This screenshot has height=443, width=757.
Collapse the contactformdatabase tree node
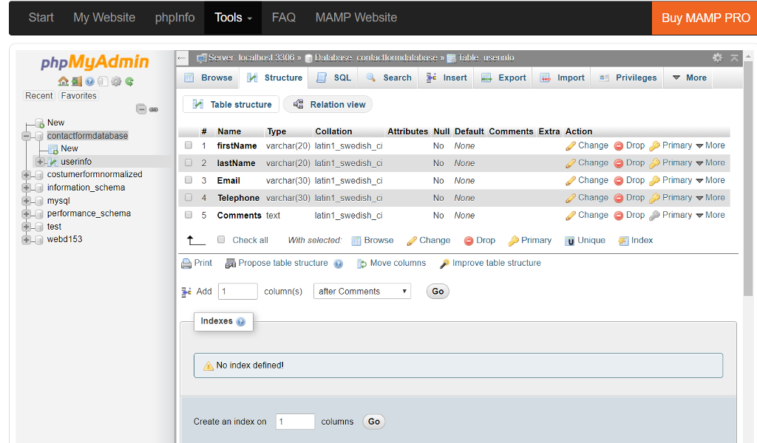[26, 136]
